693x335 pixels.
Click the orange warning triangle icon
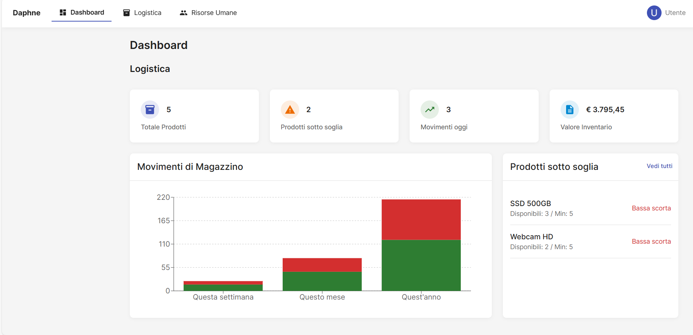290,109
